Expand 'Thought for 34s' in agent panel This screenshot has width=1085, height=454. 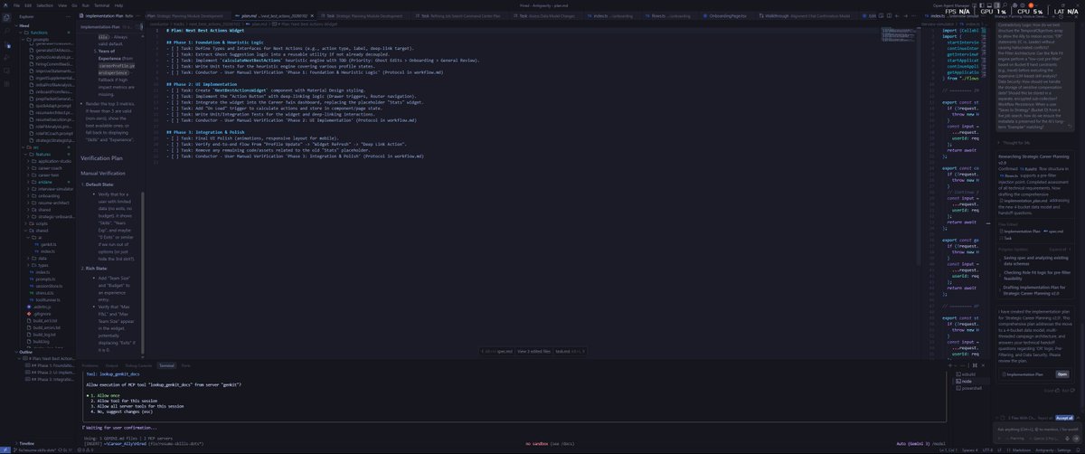pyautogui.click(x=1014, y=143)
